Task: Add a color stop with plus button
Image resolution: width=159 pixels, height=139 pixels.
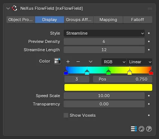Action: click(x=68, y=62)
